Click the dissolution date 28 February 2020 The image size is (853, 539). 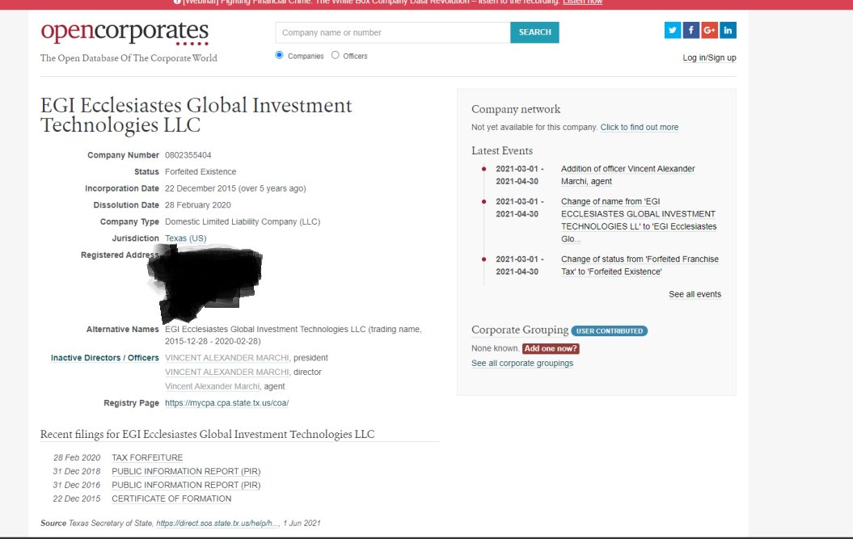tap(198, 205)
